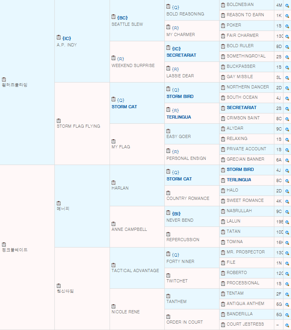Image resolution: width=291 pixels, height=330 pixels.
Task: Select the REPERCUSSION entry
Action: [183, 240]
